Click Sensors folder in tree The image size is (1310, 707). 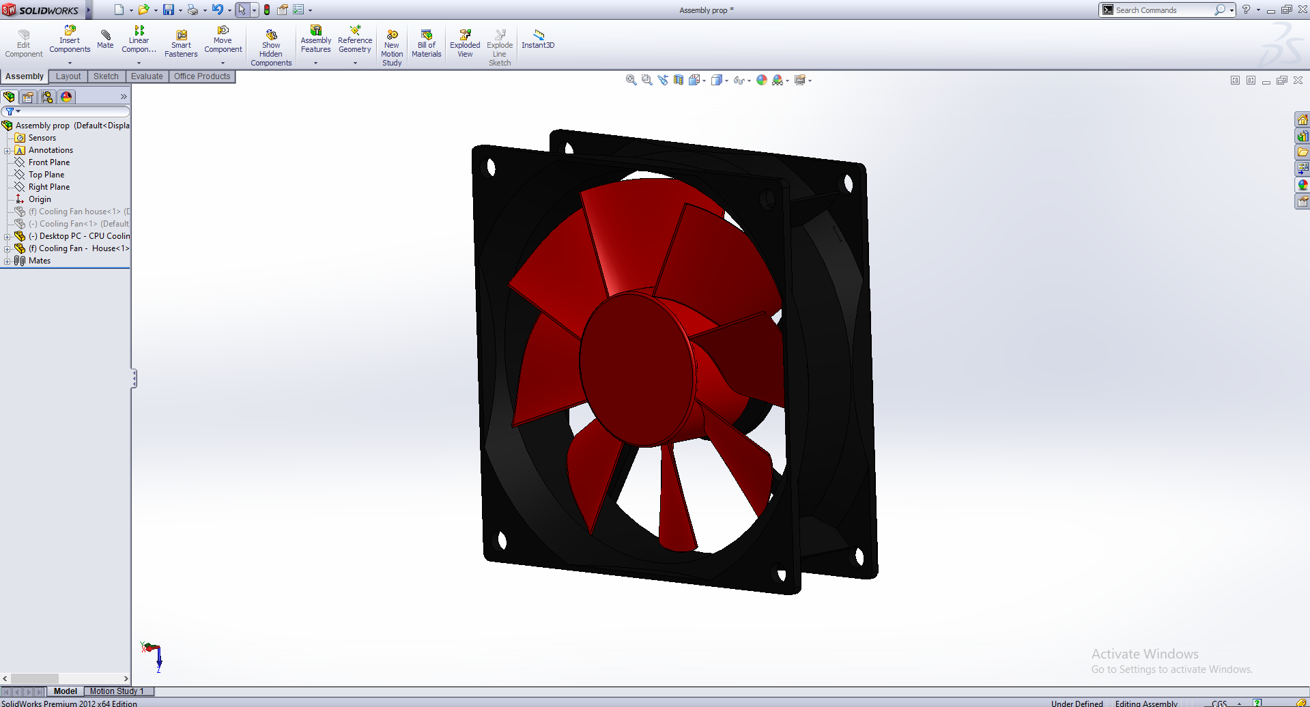click(42, 138)
